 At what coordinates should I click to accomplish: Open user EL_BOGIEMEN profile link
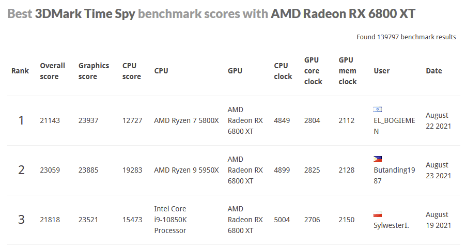394,126
